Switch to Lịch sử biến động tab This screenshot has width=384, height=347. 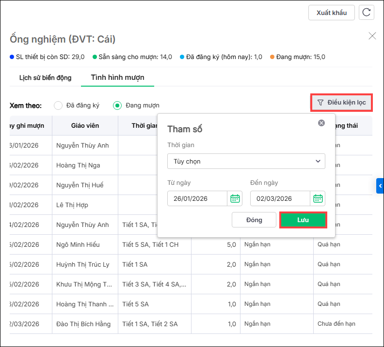[45, 77]
